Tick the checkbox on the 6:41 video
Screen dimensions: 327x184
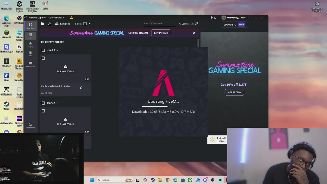[43, 58]
